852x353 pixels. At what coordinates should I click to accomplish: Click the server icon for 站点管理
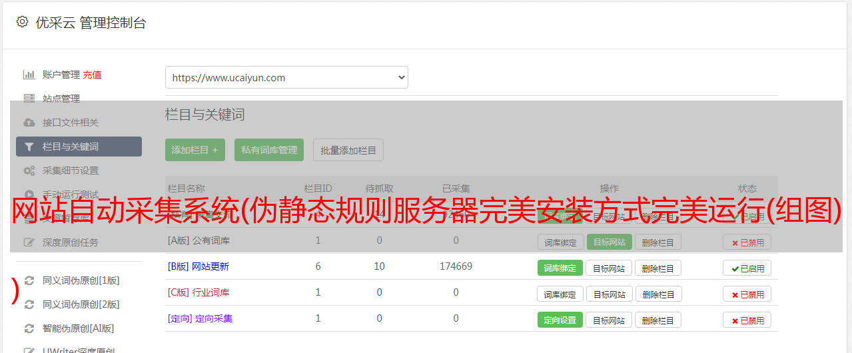click(29, 99)
